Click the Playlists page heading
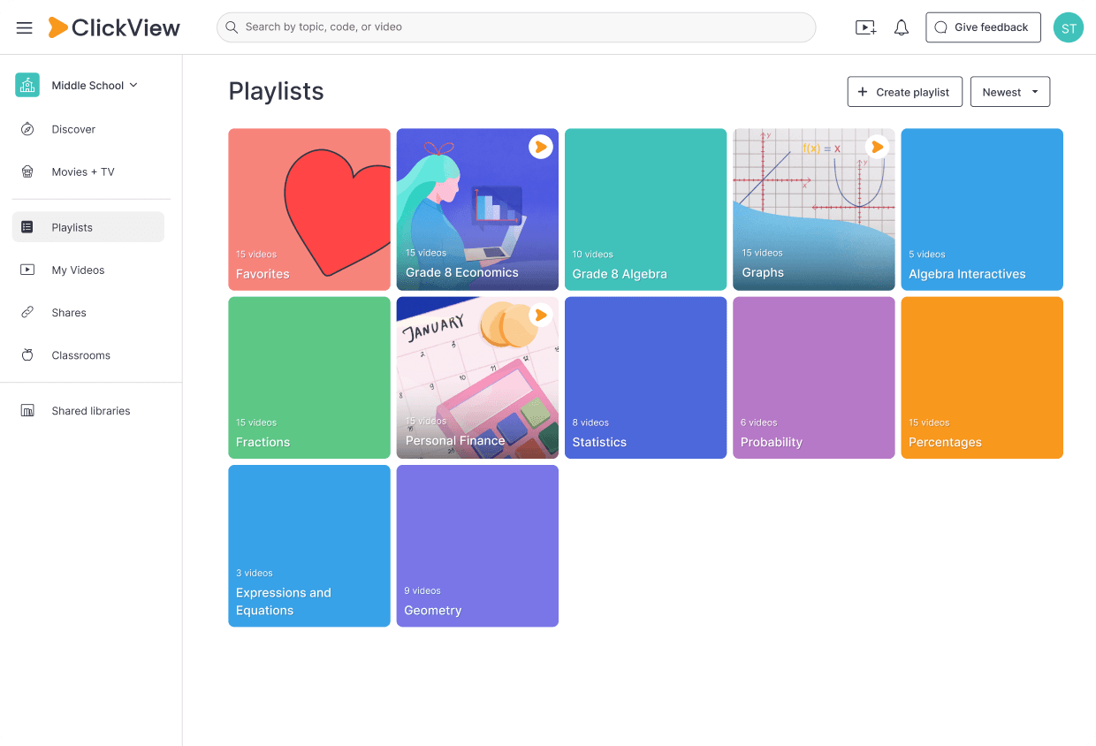 pyautogui.click(x=276, y=92)
